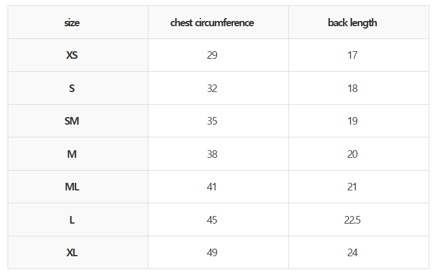Select chest circumference value 38
The height and width of the screenshot is (276, 434).
point(212,154)
